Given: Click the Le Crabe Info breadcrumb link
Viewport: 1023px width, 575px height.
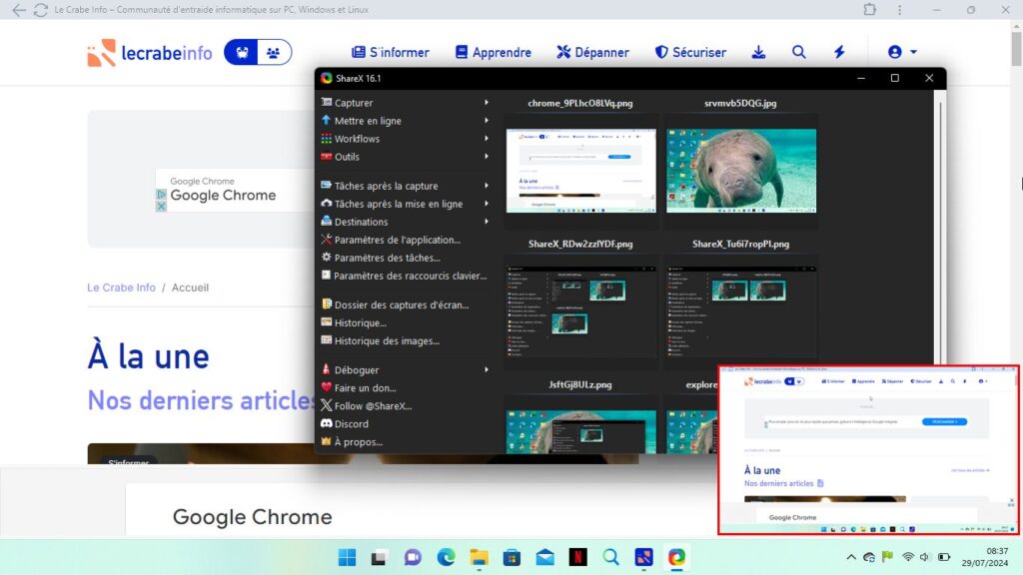Looking at the screenshot, I should pyautogui.click(x=121, y=287).
